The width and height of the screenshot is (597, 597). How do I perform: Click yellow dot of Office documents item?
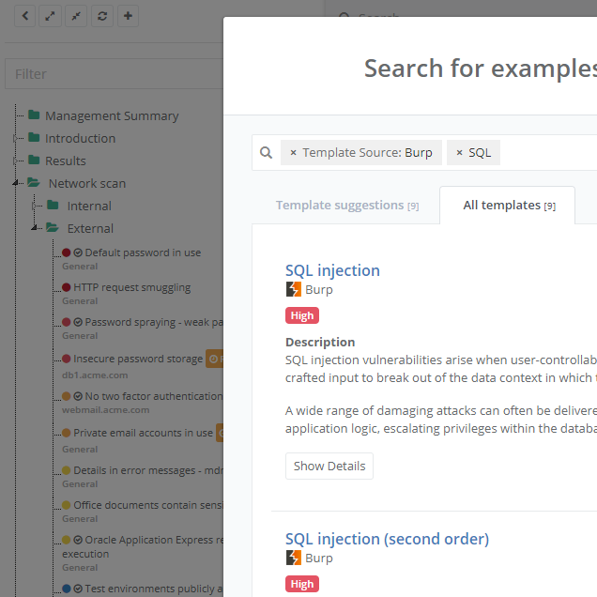(x=67, y=505)
